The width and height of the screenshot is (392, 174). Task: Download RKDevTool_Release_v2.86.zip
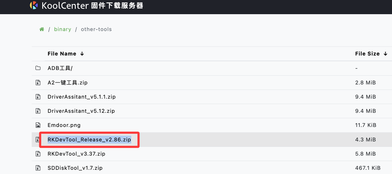pos(89,140)
